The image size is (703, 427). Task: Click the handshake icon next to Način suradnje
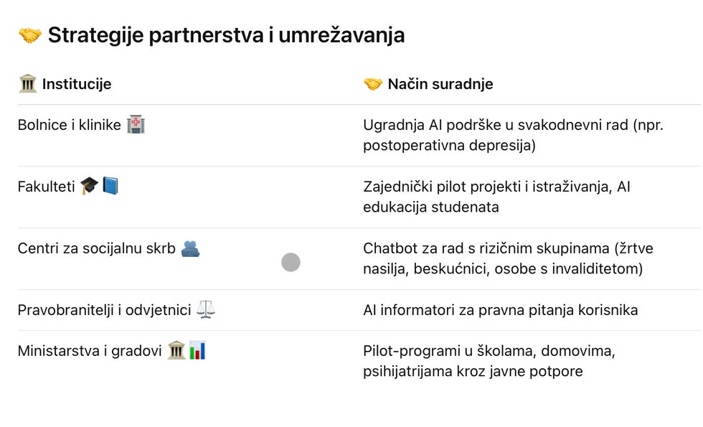(373, 83)
